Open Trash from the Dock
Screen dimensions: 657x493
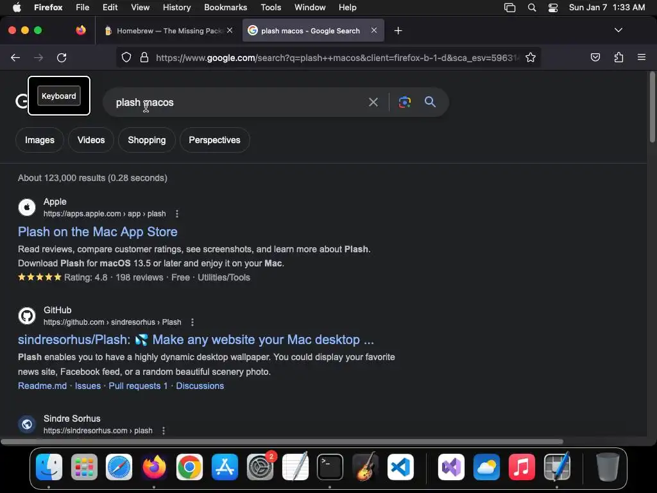click(x=608, y=467)
